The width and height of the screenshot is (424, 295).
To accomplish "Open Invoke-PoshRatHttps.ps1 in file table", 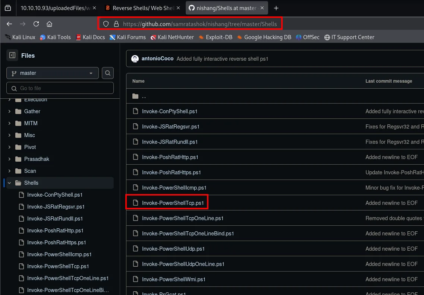I will click(172, 172).
